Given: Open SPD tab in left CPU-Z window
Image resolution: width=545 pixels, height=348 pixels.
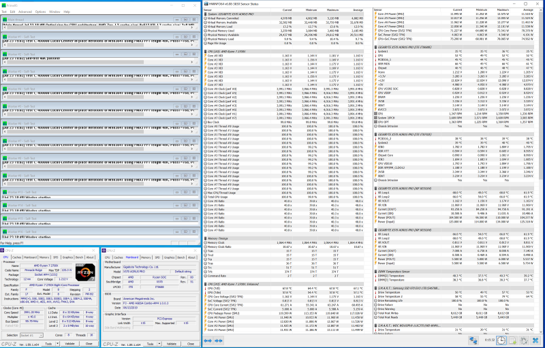Looking at the screenshot, I should pyautogui.click(x=56, y=257).
